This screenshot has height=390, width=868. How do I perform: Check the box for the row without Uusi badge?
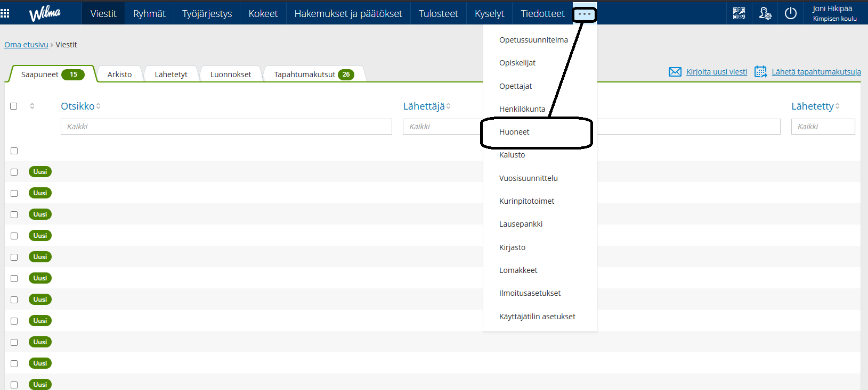[x=14, y=151]
